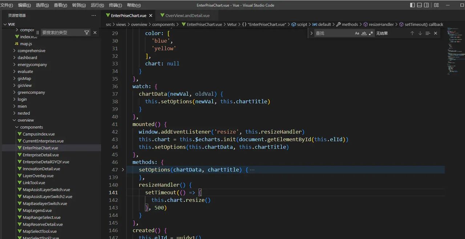
Task: Toggle primary sidebar layout icon
Action: 412,5
